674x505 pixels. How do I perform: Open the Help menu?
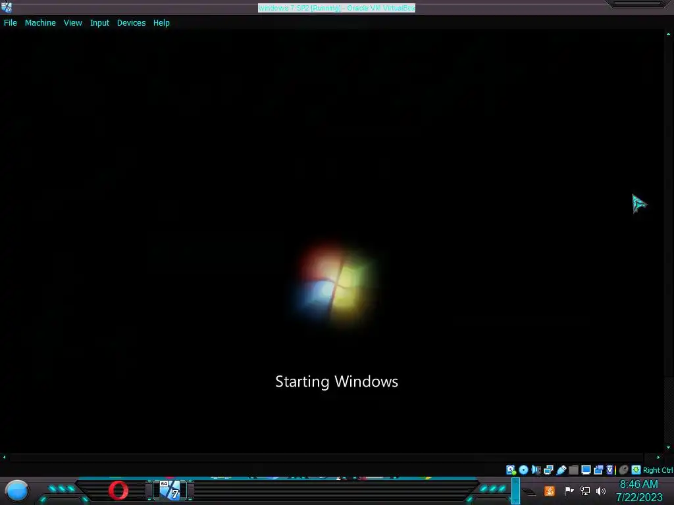pyautogui.click(x=161, y=23)
